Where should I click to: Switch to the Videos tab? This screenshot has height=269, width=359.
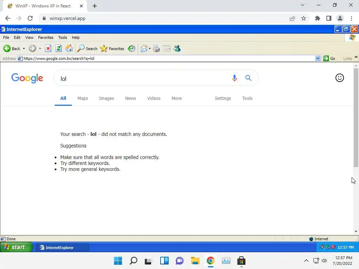tap(154, 98)
